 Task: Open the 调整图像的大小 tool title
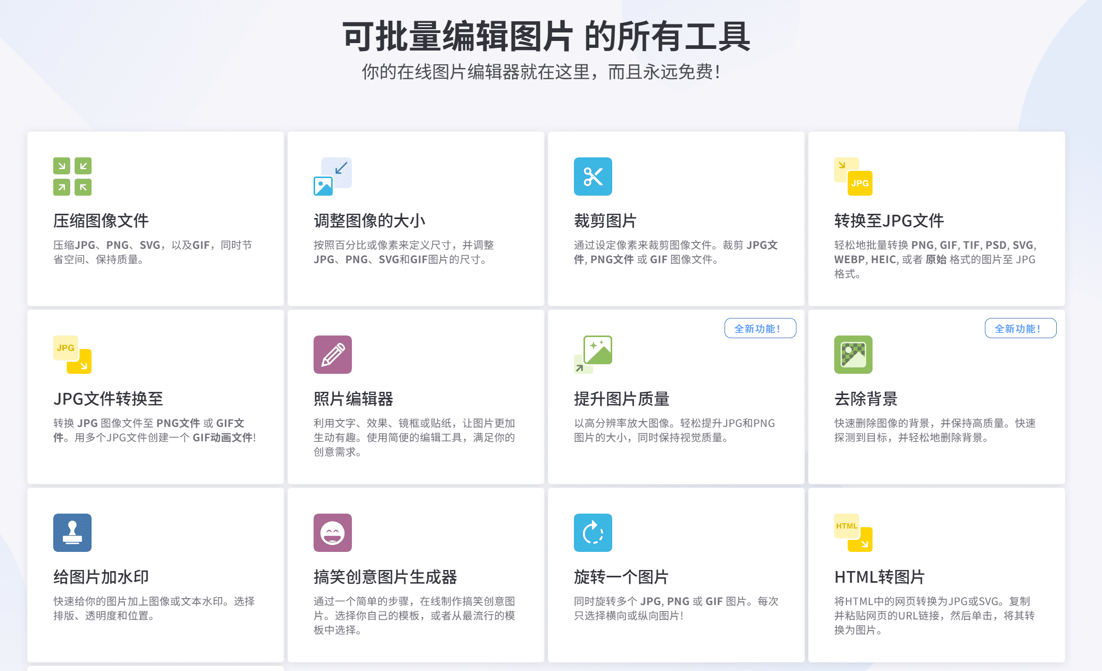(369, 221)
